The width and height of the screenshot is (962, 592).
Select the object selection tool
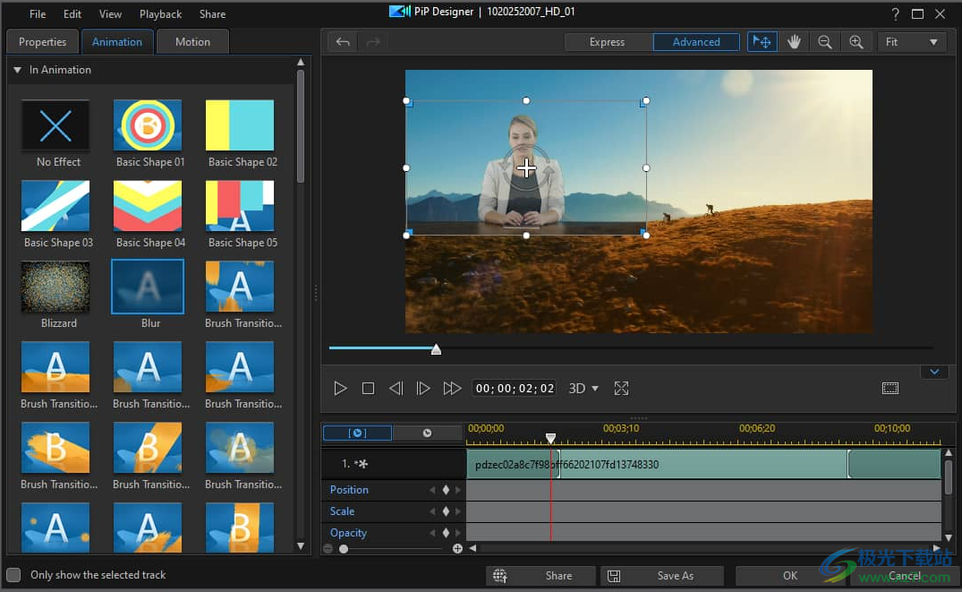tap(762, 42)
